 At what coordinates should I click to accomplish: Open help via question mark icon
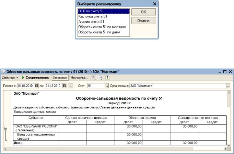coord(107,78)
